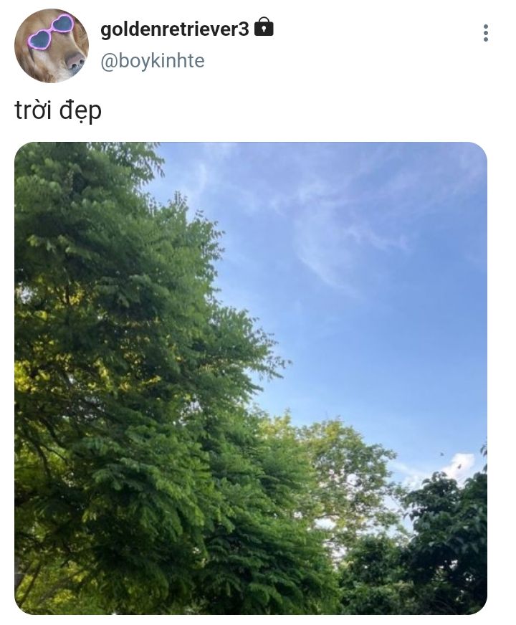This screenshot has height=625, width=516.
Task: Open the three-dot more options menu
Action: click(485, 33)
